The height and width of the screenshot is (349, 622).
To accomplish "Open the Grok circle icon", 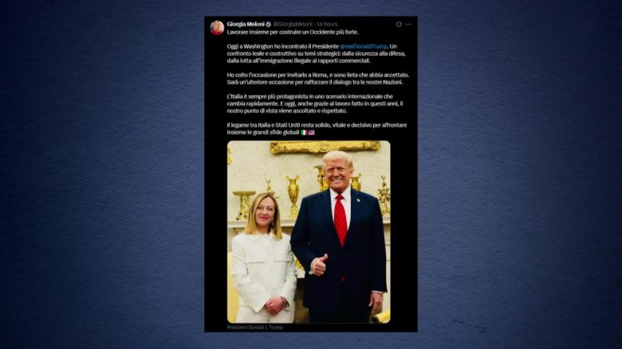I will click(x=399, y=24).
